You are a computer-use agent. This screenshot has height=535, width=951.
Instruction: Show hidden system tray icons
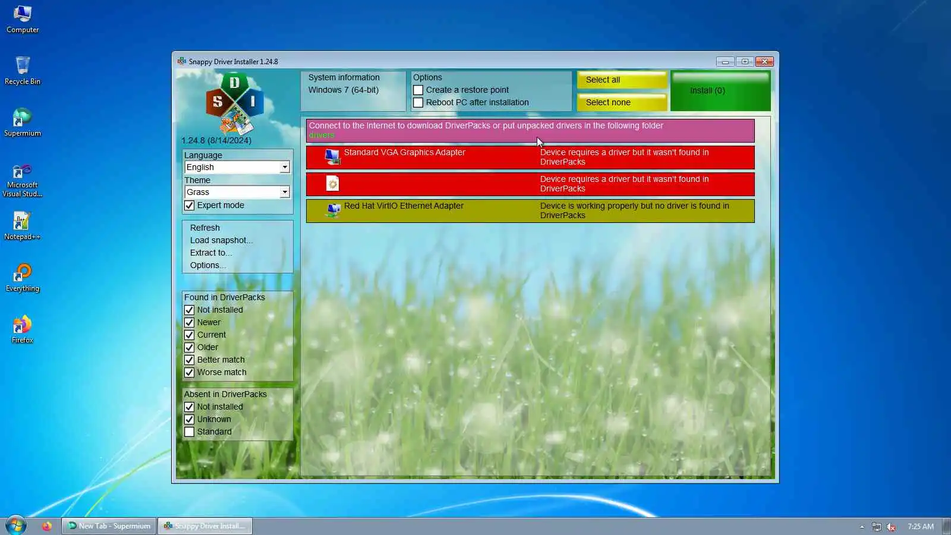pyautogui.click(x=862, y=527)
